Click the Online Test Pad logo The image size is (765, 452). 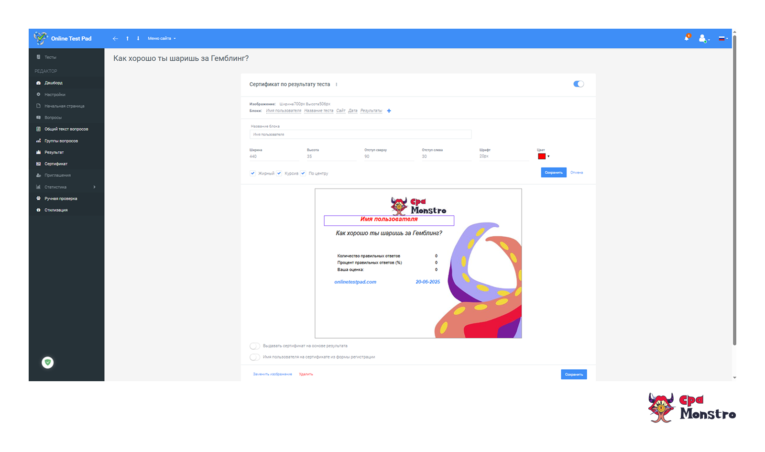[63, 38]
